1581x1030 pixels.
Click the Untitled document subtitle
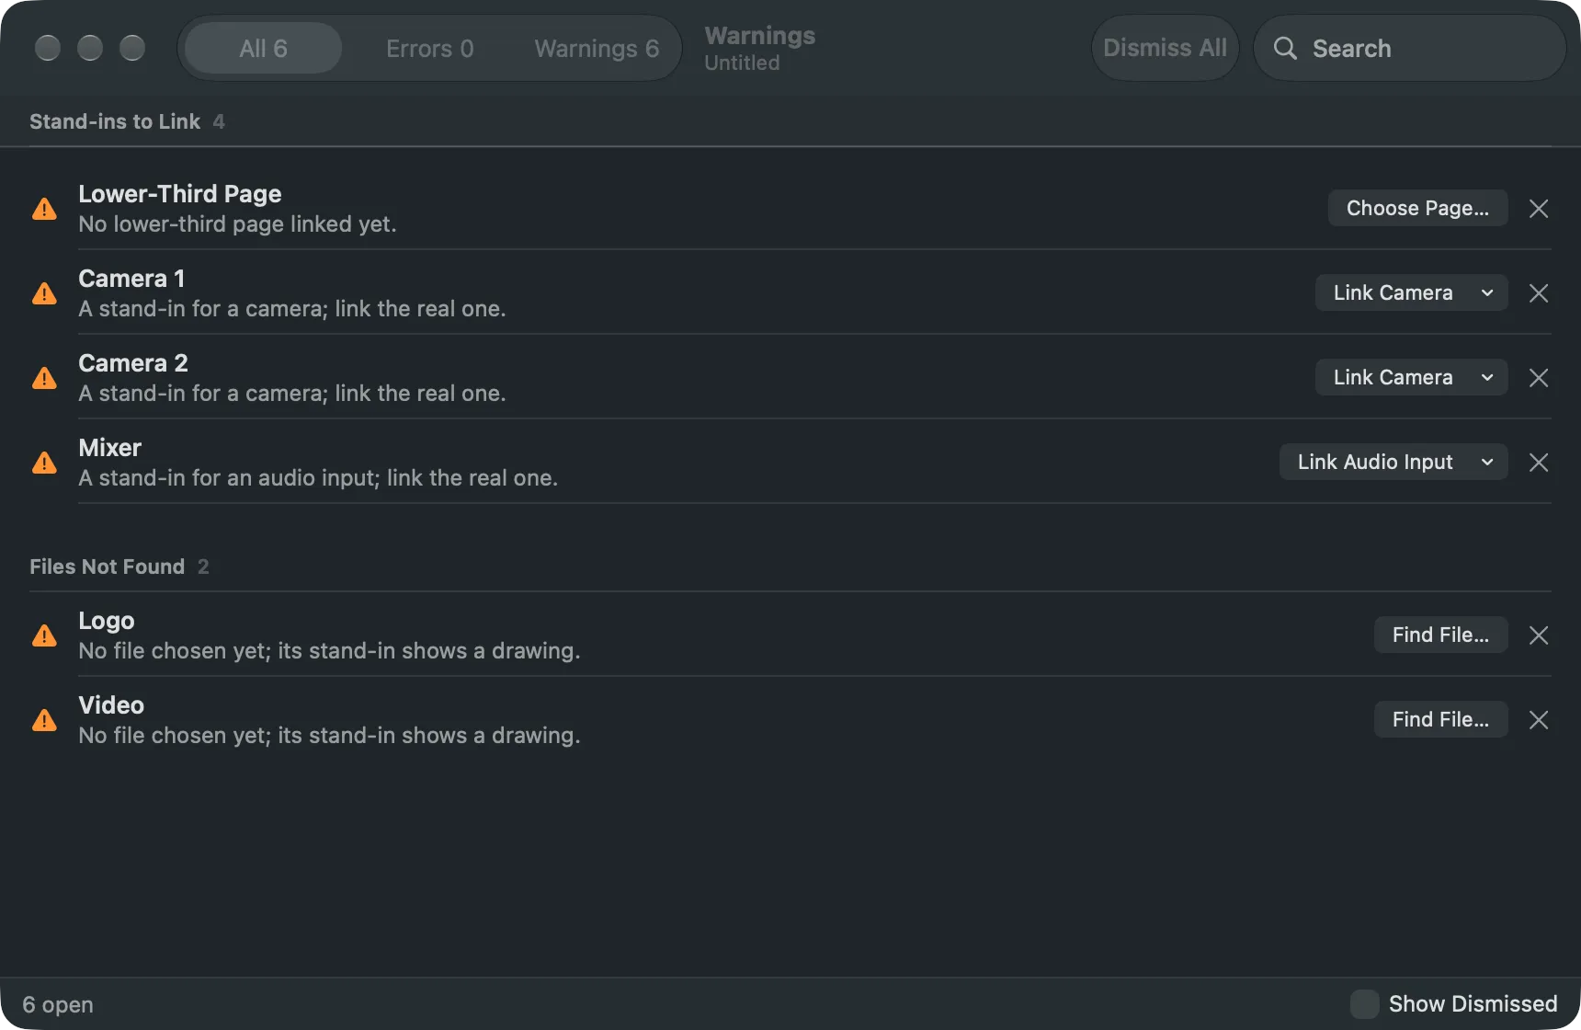tap(742, 63)
